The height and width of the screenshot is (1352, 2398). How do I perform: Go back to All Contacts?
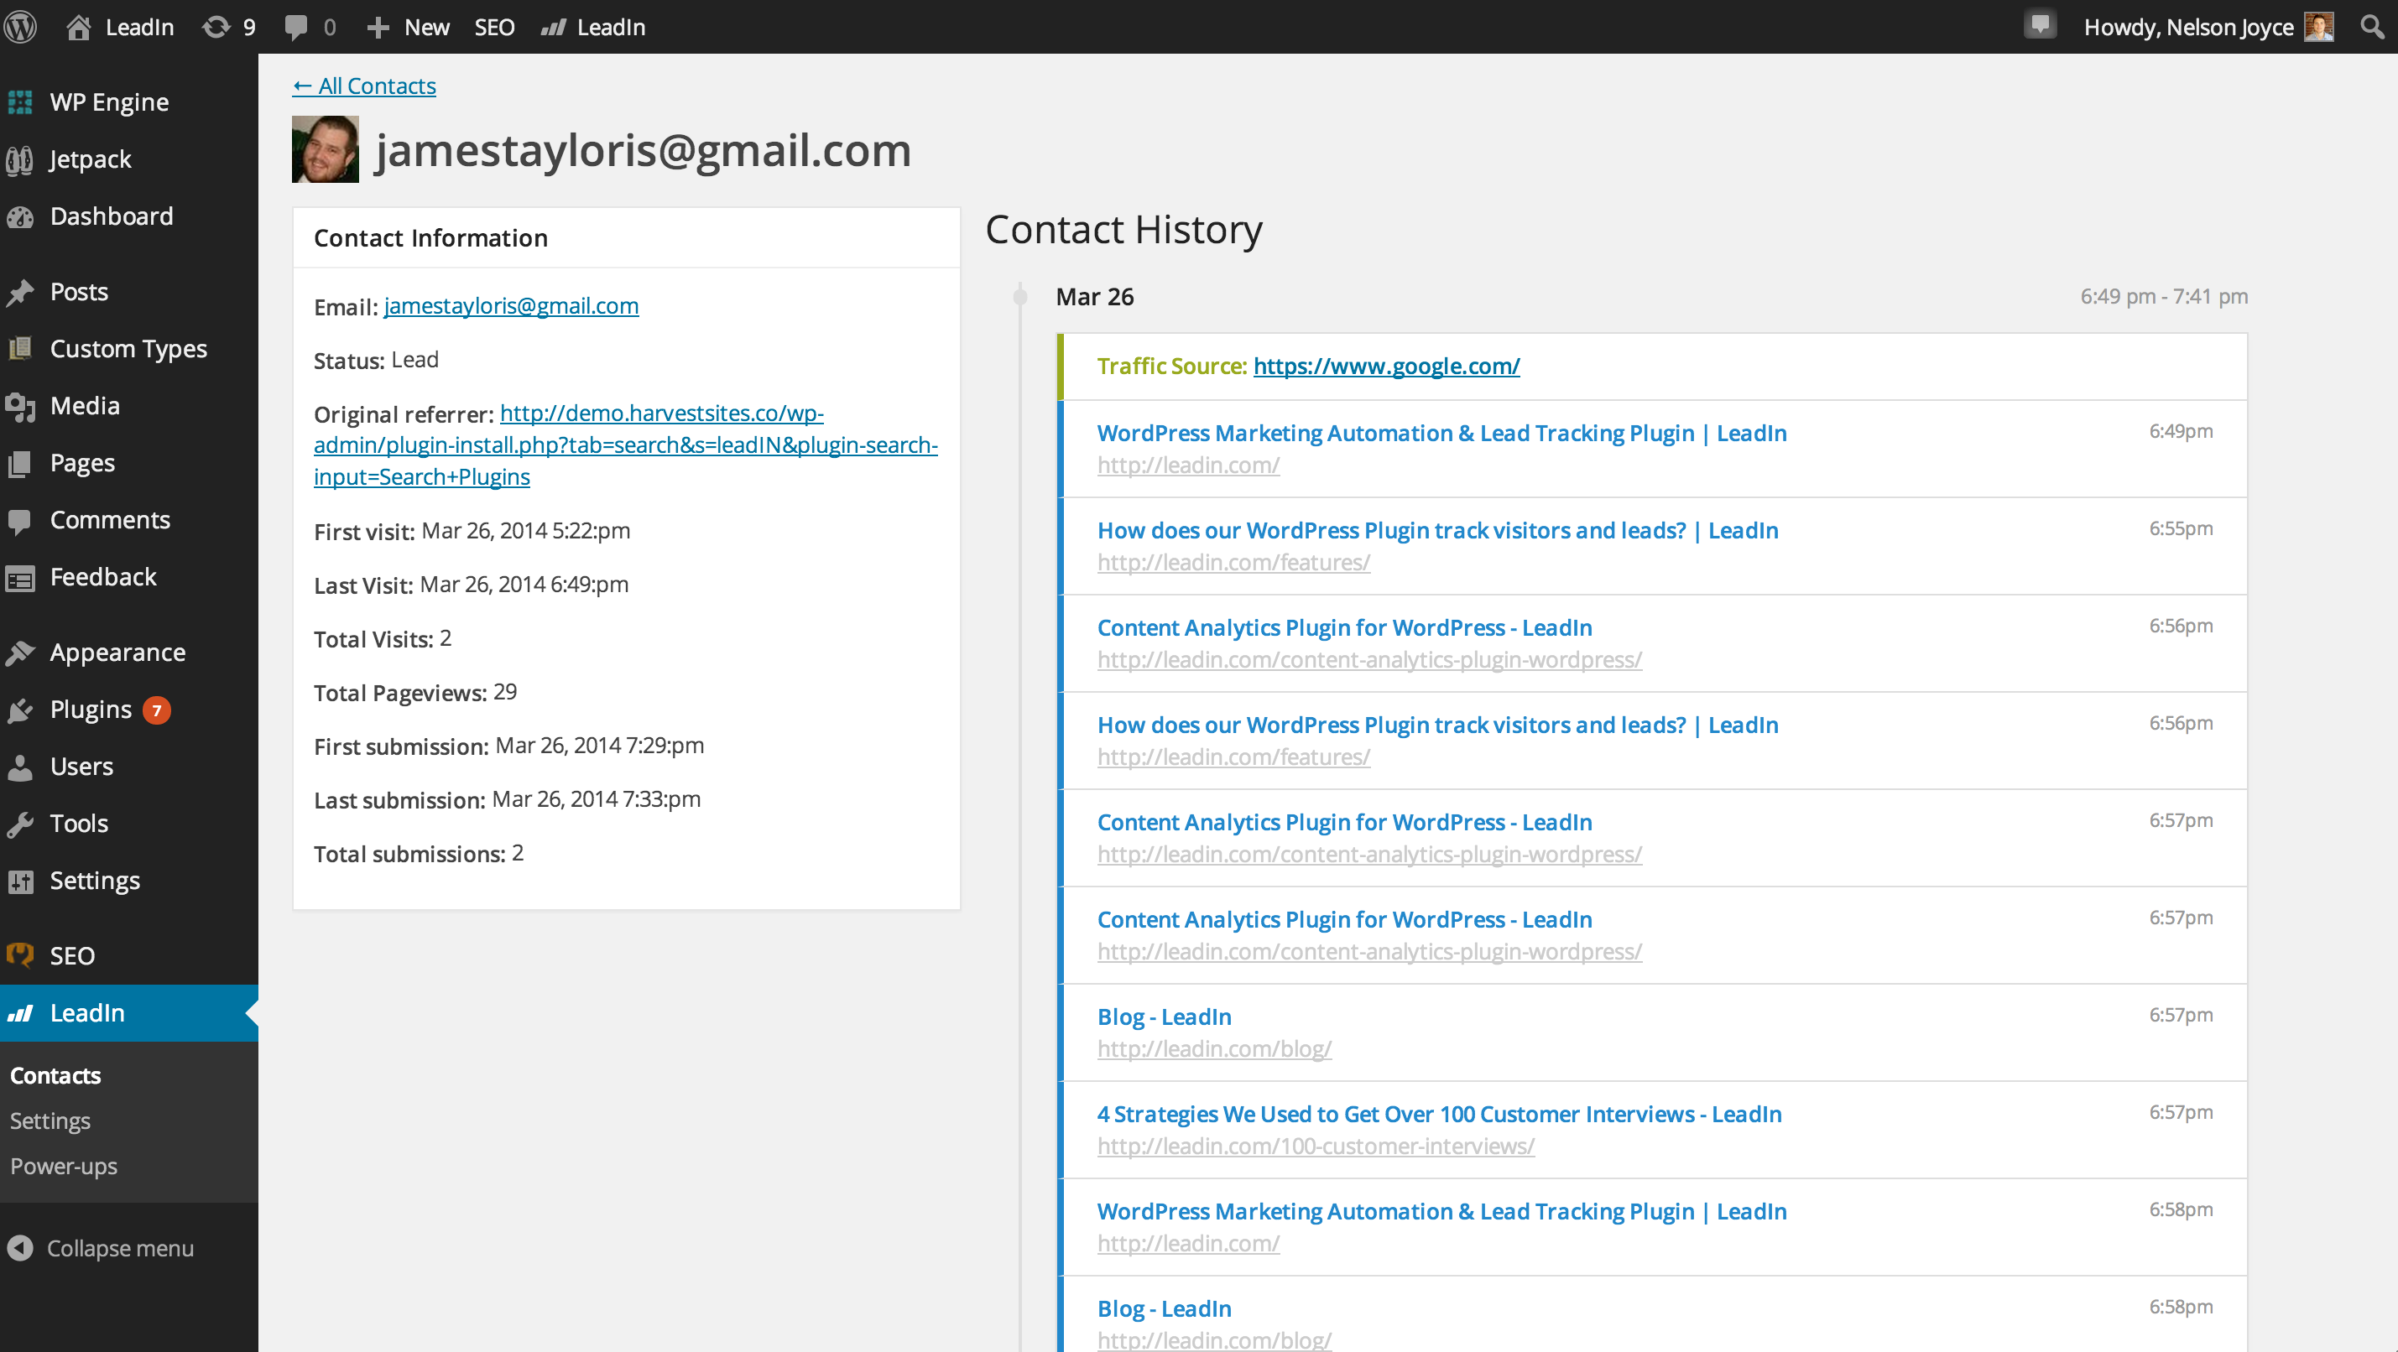click(x=364, y=86)
